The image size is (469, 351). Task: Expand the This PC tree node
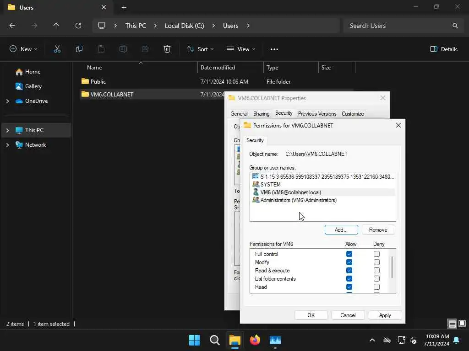[7, 130]
